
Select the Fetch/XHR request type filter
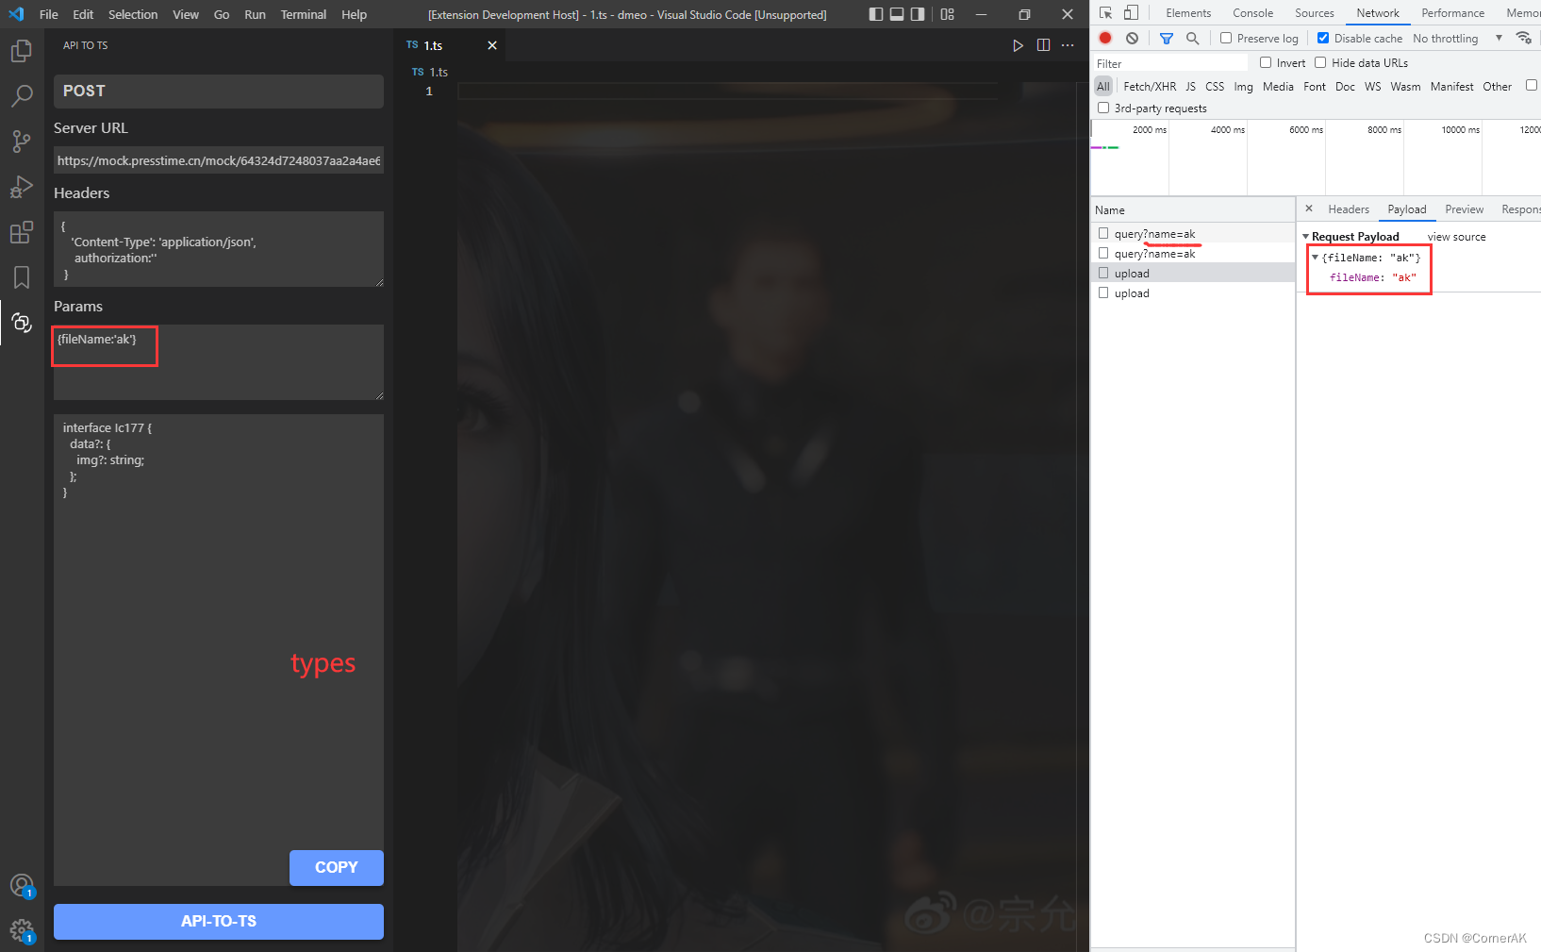pos(1150,86)
